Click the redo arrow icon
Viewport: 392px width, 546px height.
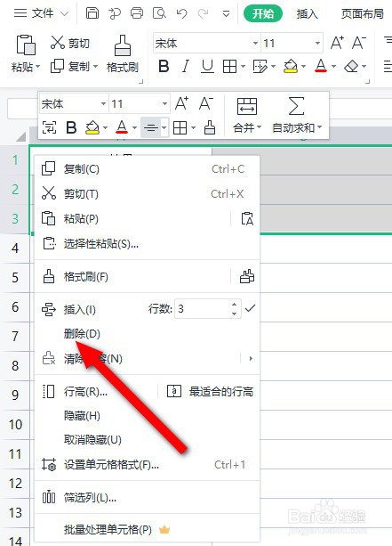[203, 13]
